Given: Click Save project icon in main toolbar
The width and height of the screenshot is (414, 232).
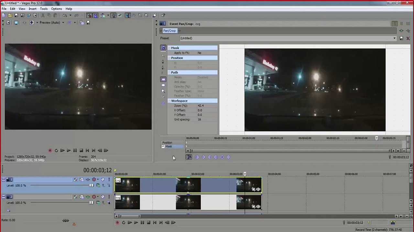Looking at the screenshot, I should click(x=16, y=15).
